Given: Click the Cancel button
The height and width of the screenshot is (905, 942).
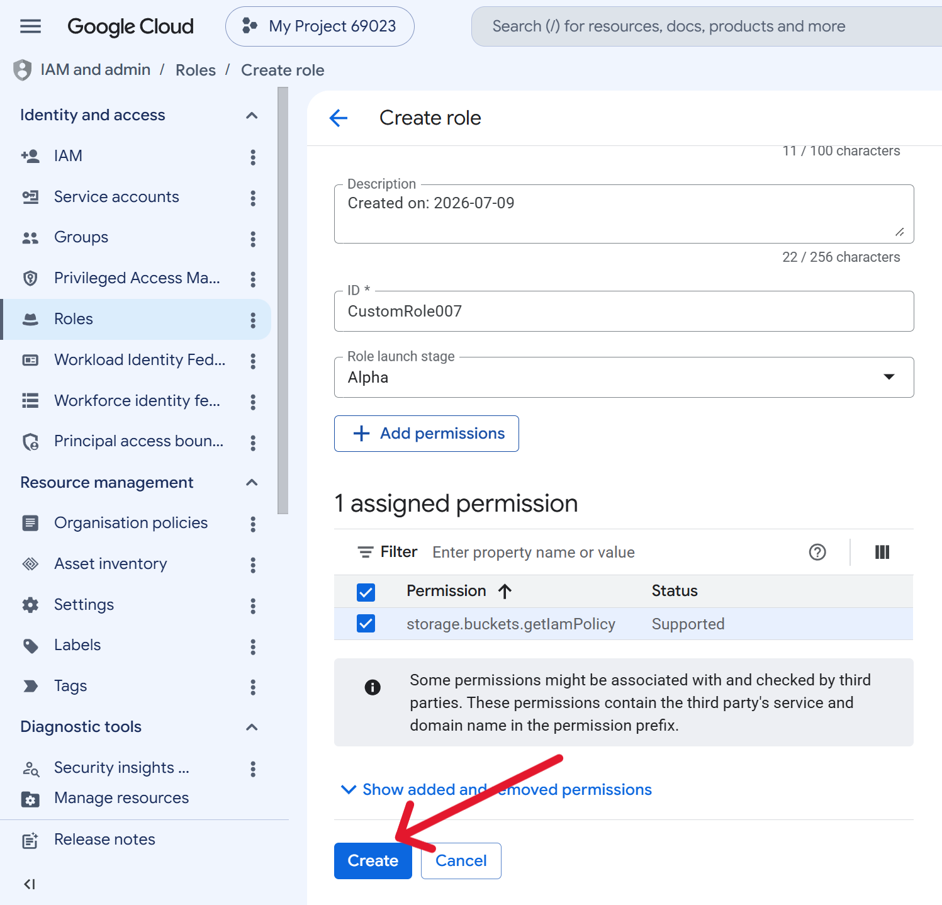Looking at the screenshot, I should point(461,860).
